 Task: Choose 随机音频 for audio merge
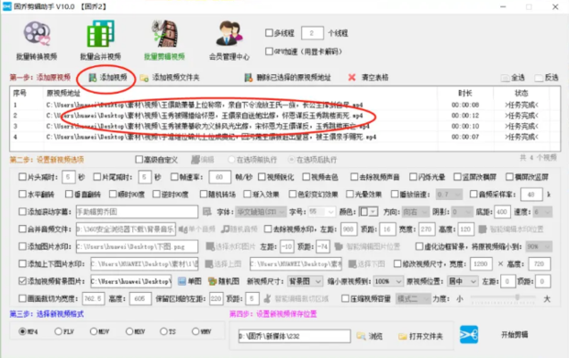tap(240, 229)
